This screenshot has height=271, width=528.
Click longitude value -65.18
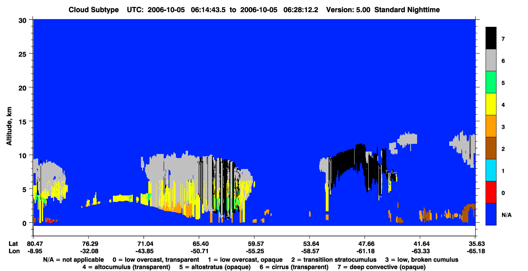(475, 251)
